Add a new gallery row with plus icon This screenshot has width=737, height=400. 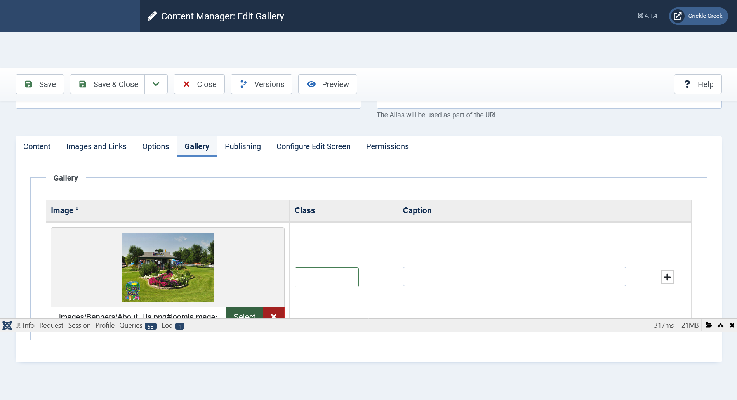[667, 277]
